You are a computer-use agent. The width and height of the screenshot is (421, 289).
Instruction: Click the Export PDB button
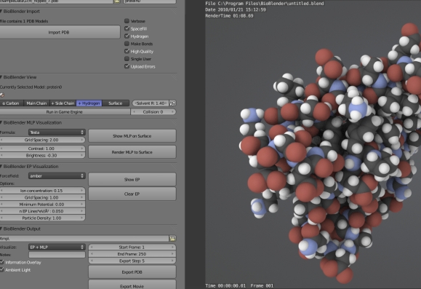pos(132,272)
